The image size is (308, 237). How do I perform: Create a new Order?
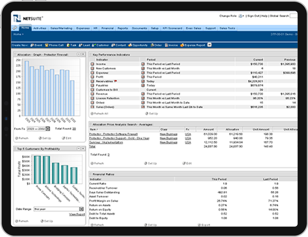point(156,45)
